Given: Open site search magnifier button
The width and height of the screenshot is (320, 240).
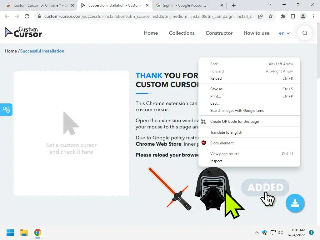Looking at the screenshot, I should pyautogui.click(x=305, y=33).
